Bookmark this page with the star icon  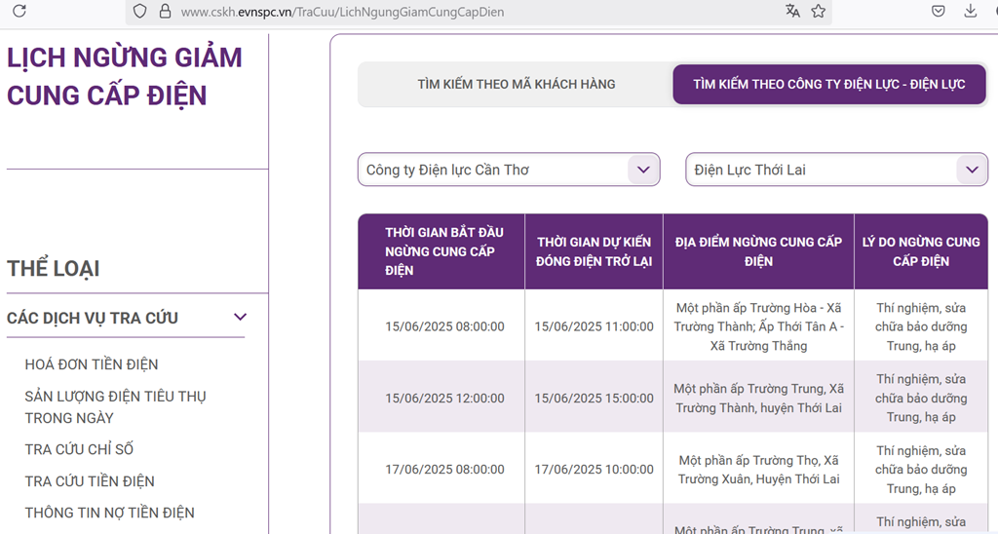tap(819, 12)
